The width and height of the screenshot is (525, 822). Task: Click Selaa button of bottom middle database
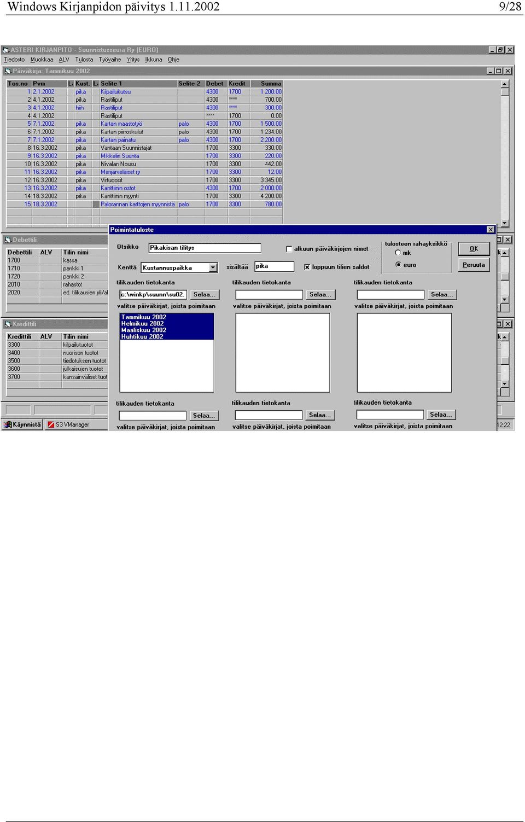tap(320, 415)
